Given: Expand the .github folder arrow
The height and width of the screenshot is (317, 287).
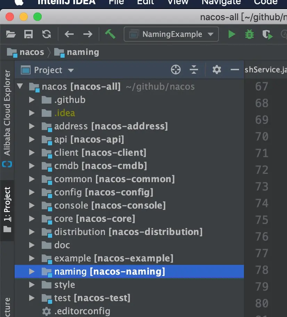Looking at the screenshot, I should tap(32, 100).
